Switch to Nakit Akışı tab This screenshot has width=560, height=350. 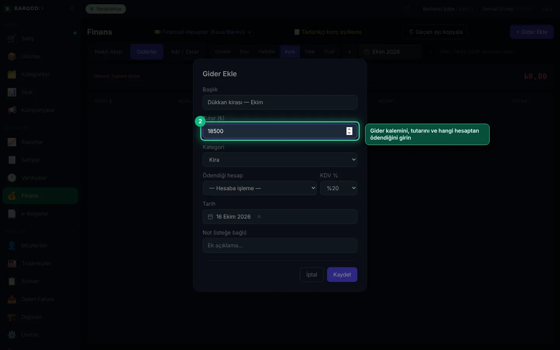click(108, 52)
